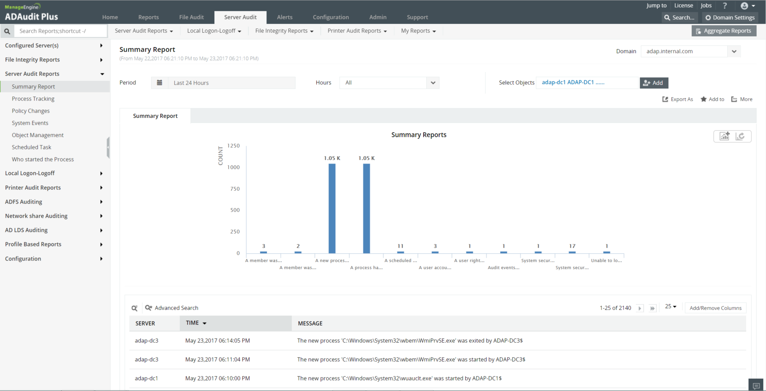
Task: Click the Search Reports input field
Action: pyautogui.click(x=61, y=31)
